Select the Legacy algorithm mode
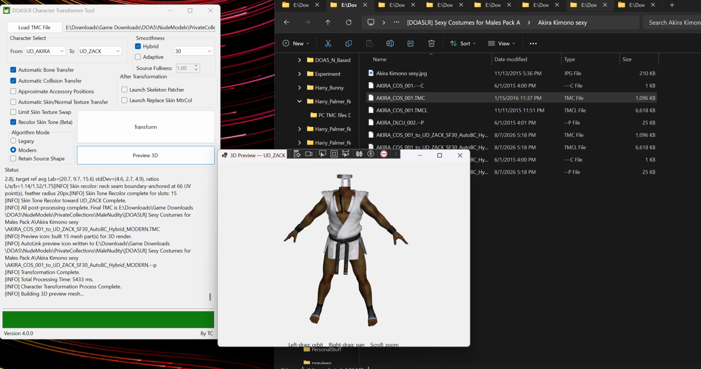The image size is (701, 369). point(13,141)
